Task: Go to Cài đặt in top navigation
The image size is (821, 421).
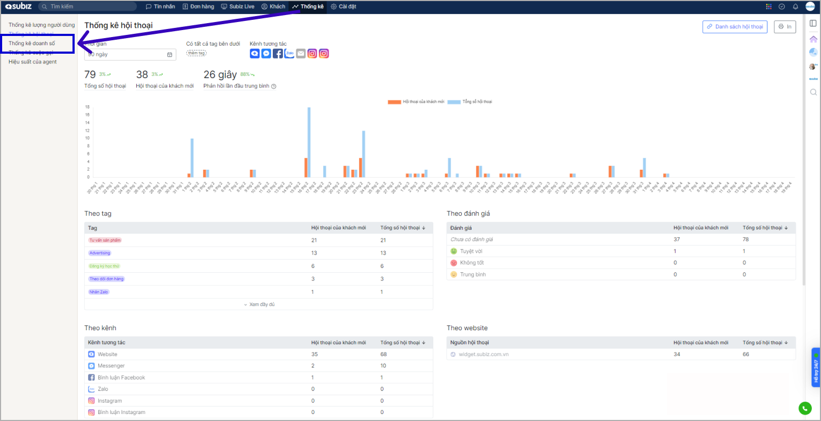Action: pos(344,6)
